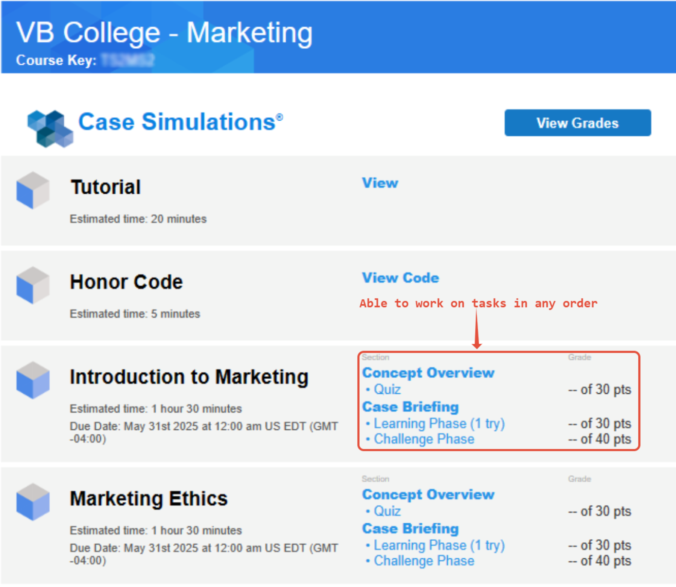Open Concept Overview for Marketing Ethics

pos(428,495)
